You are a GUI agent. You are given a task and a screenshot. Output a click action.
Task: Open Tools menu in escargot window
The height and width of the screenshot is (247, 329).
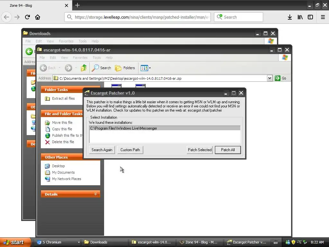point(96,58)
